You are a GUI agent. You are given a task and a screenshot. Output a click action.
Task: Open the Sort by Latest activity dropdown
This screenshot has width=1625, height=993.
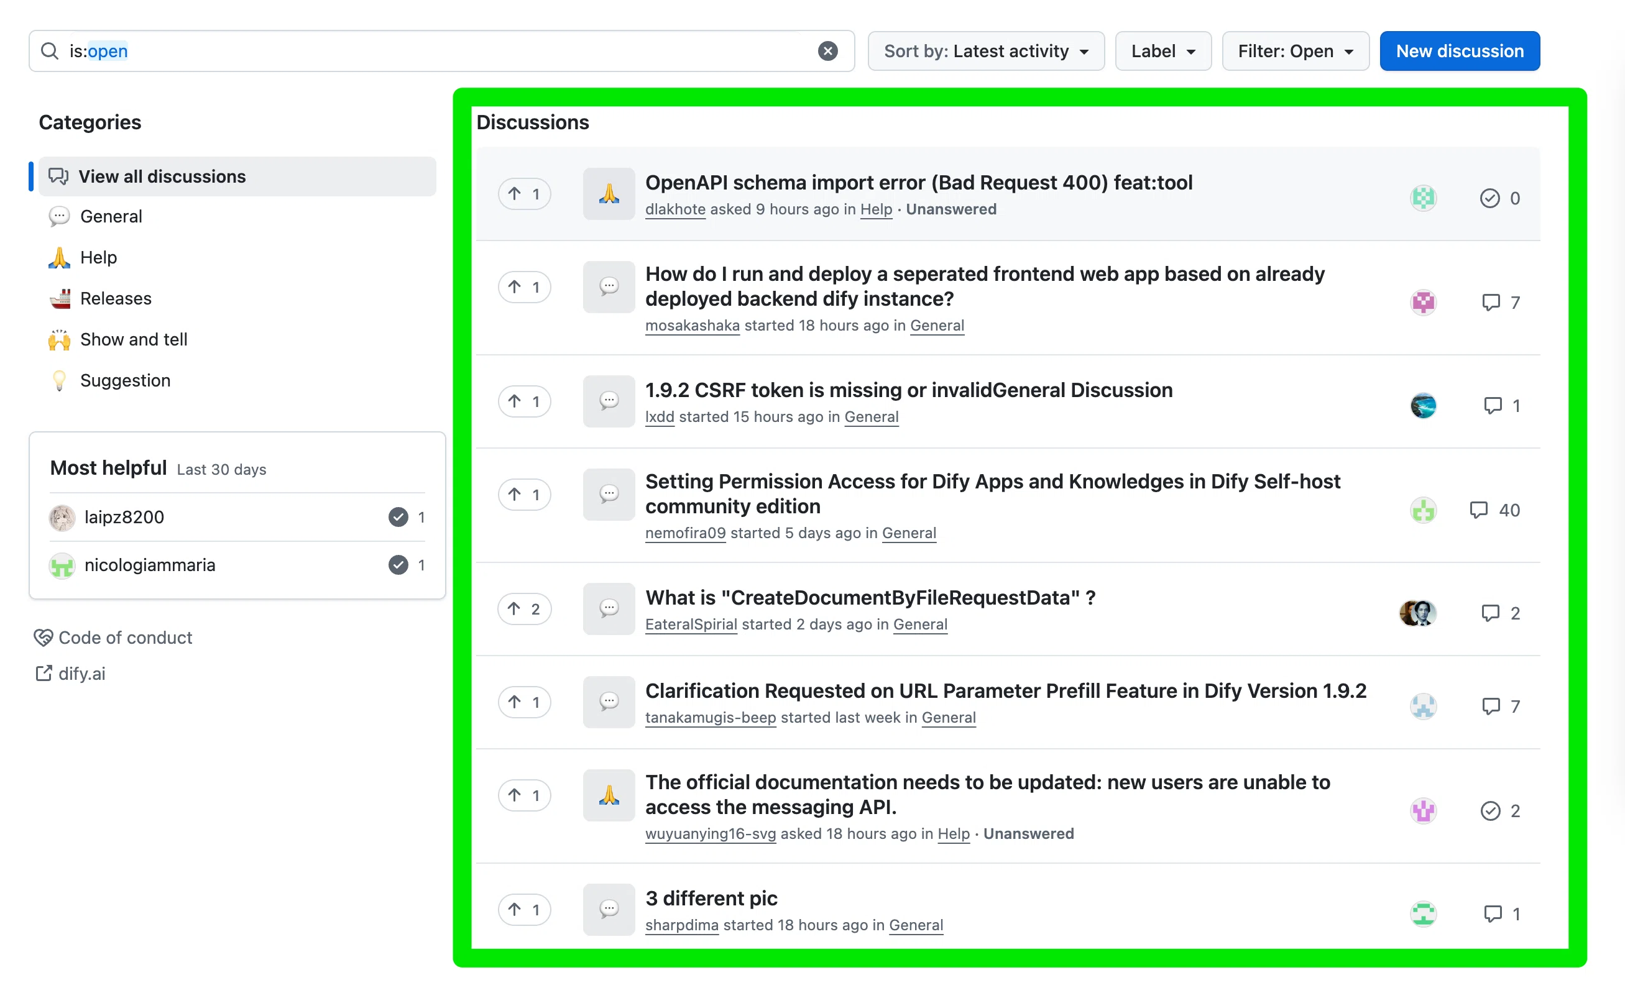coord(986,51)
